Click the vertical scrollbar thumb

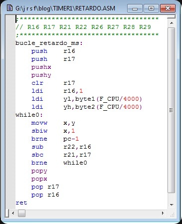point(172,110)
